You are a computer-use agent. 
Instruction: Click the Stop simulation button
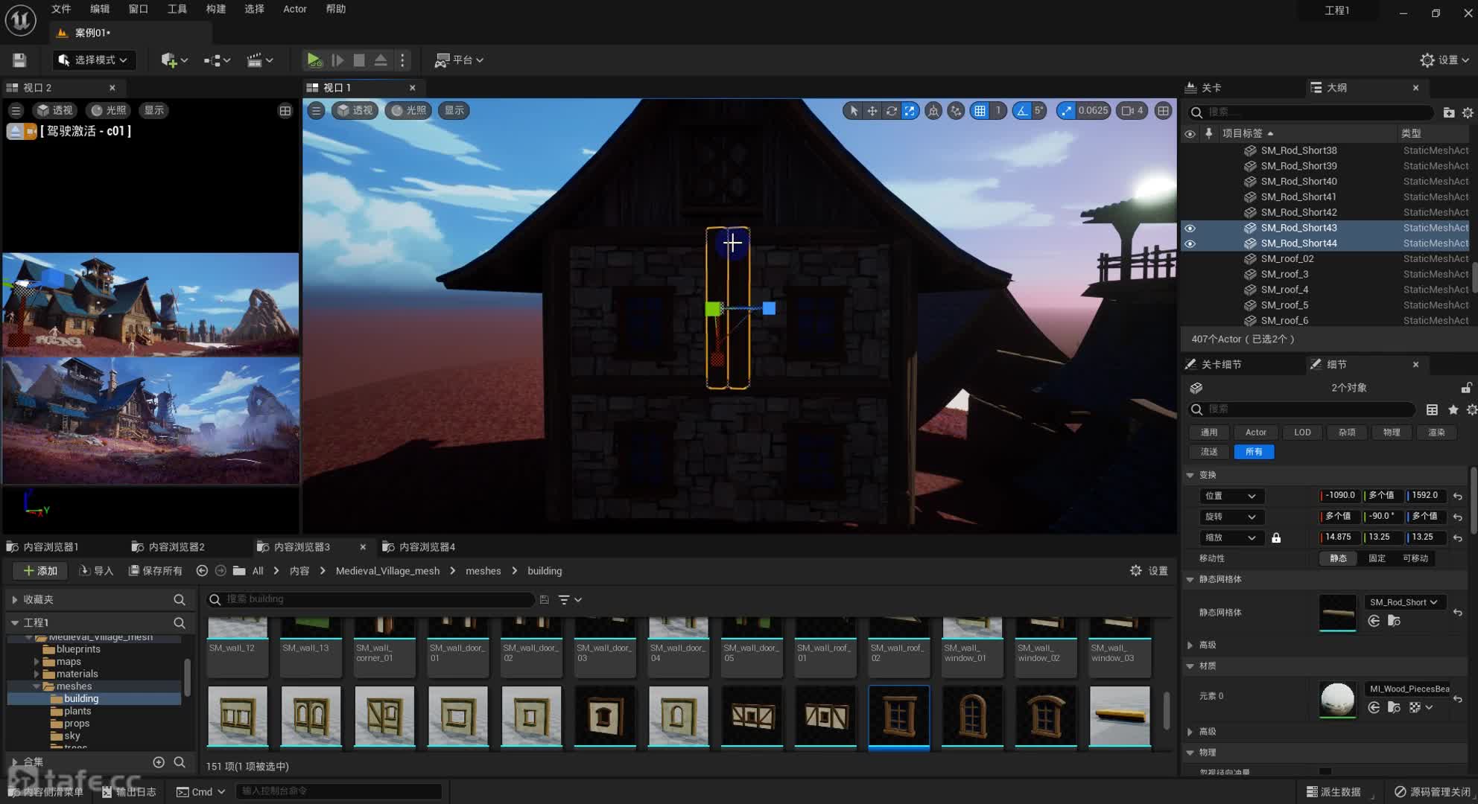(359, 60)
